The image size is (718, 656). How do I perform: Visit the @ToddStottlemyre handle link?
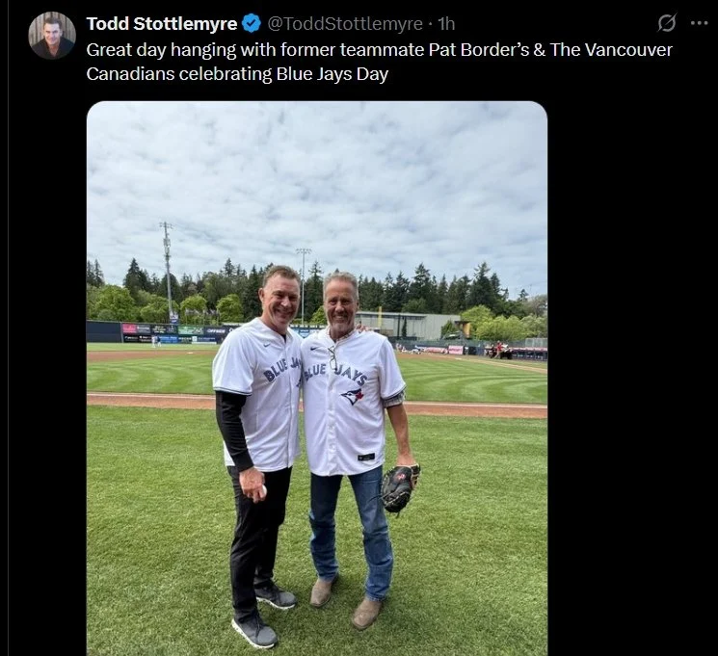click(x=345, y=24)
